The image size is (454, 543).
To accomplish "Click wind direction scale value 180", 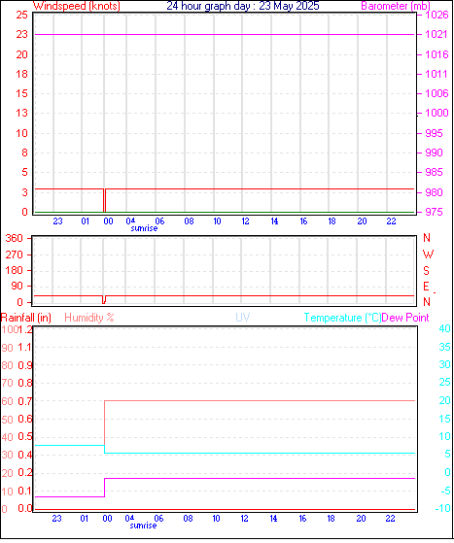I will (x=15, y=270).
